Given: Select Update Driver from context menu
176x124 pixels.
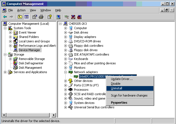Looking at the screenshot, I should coord(122,79).
